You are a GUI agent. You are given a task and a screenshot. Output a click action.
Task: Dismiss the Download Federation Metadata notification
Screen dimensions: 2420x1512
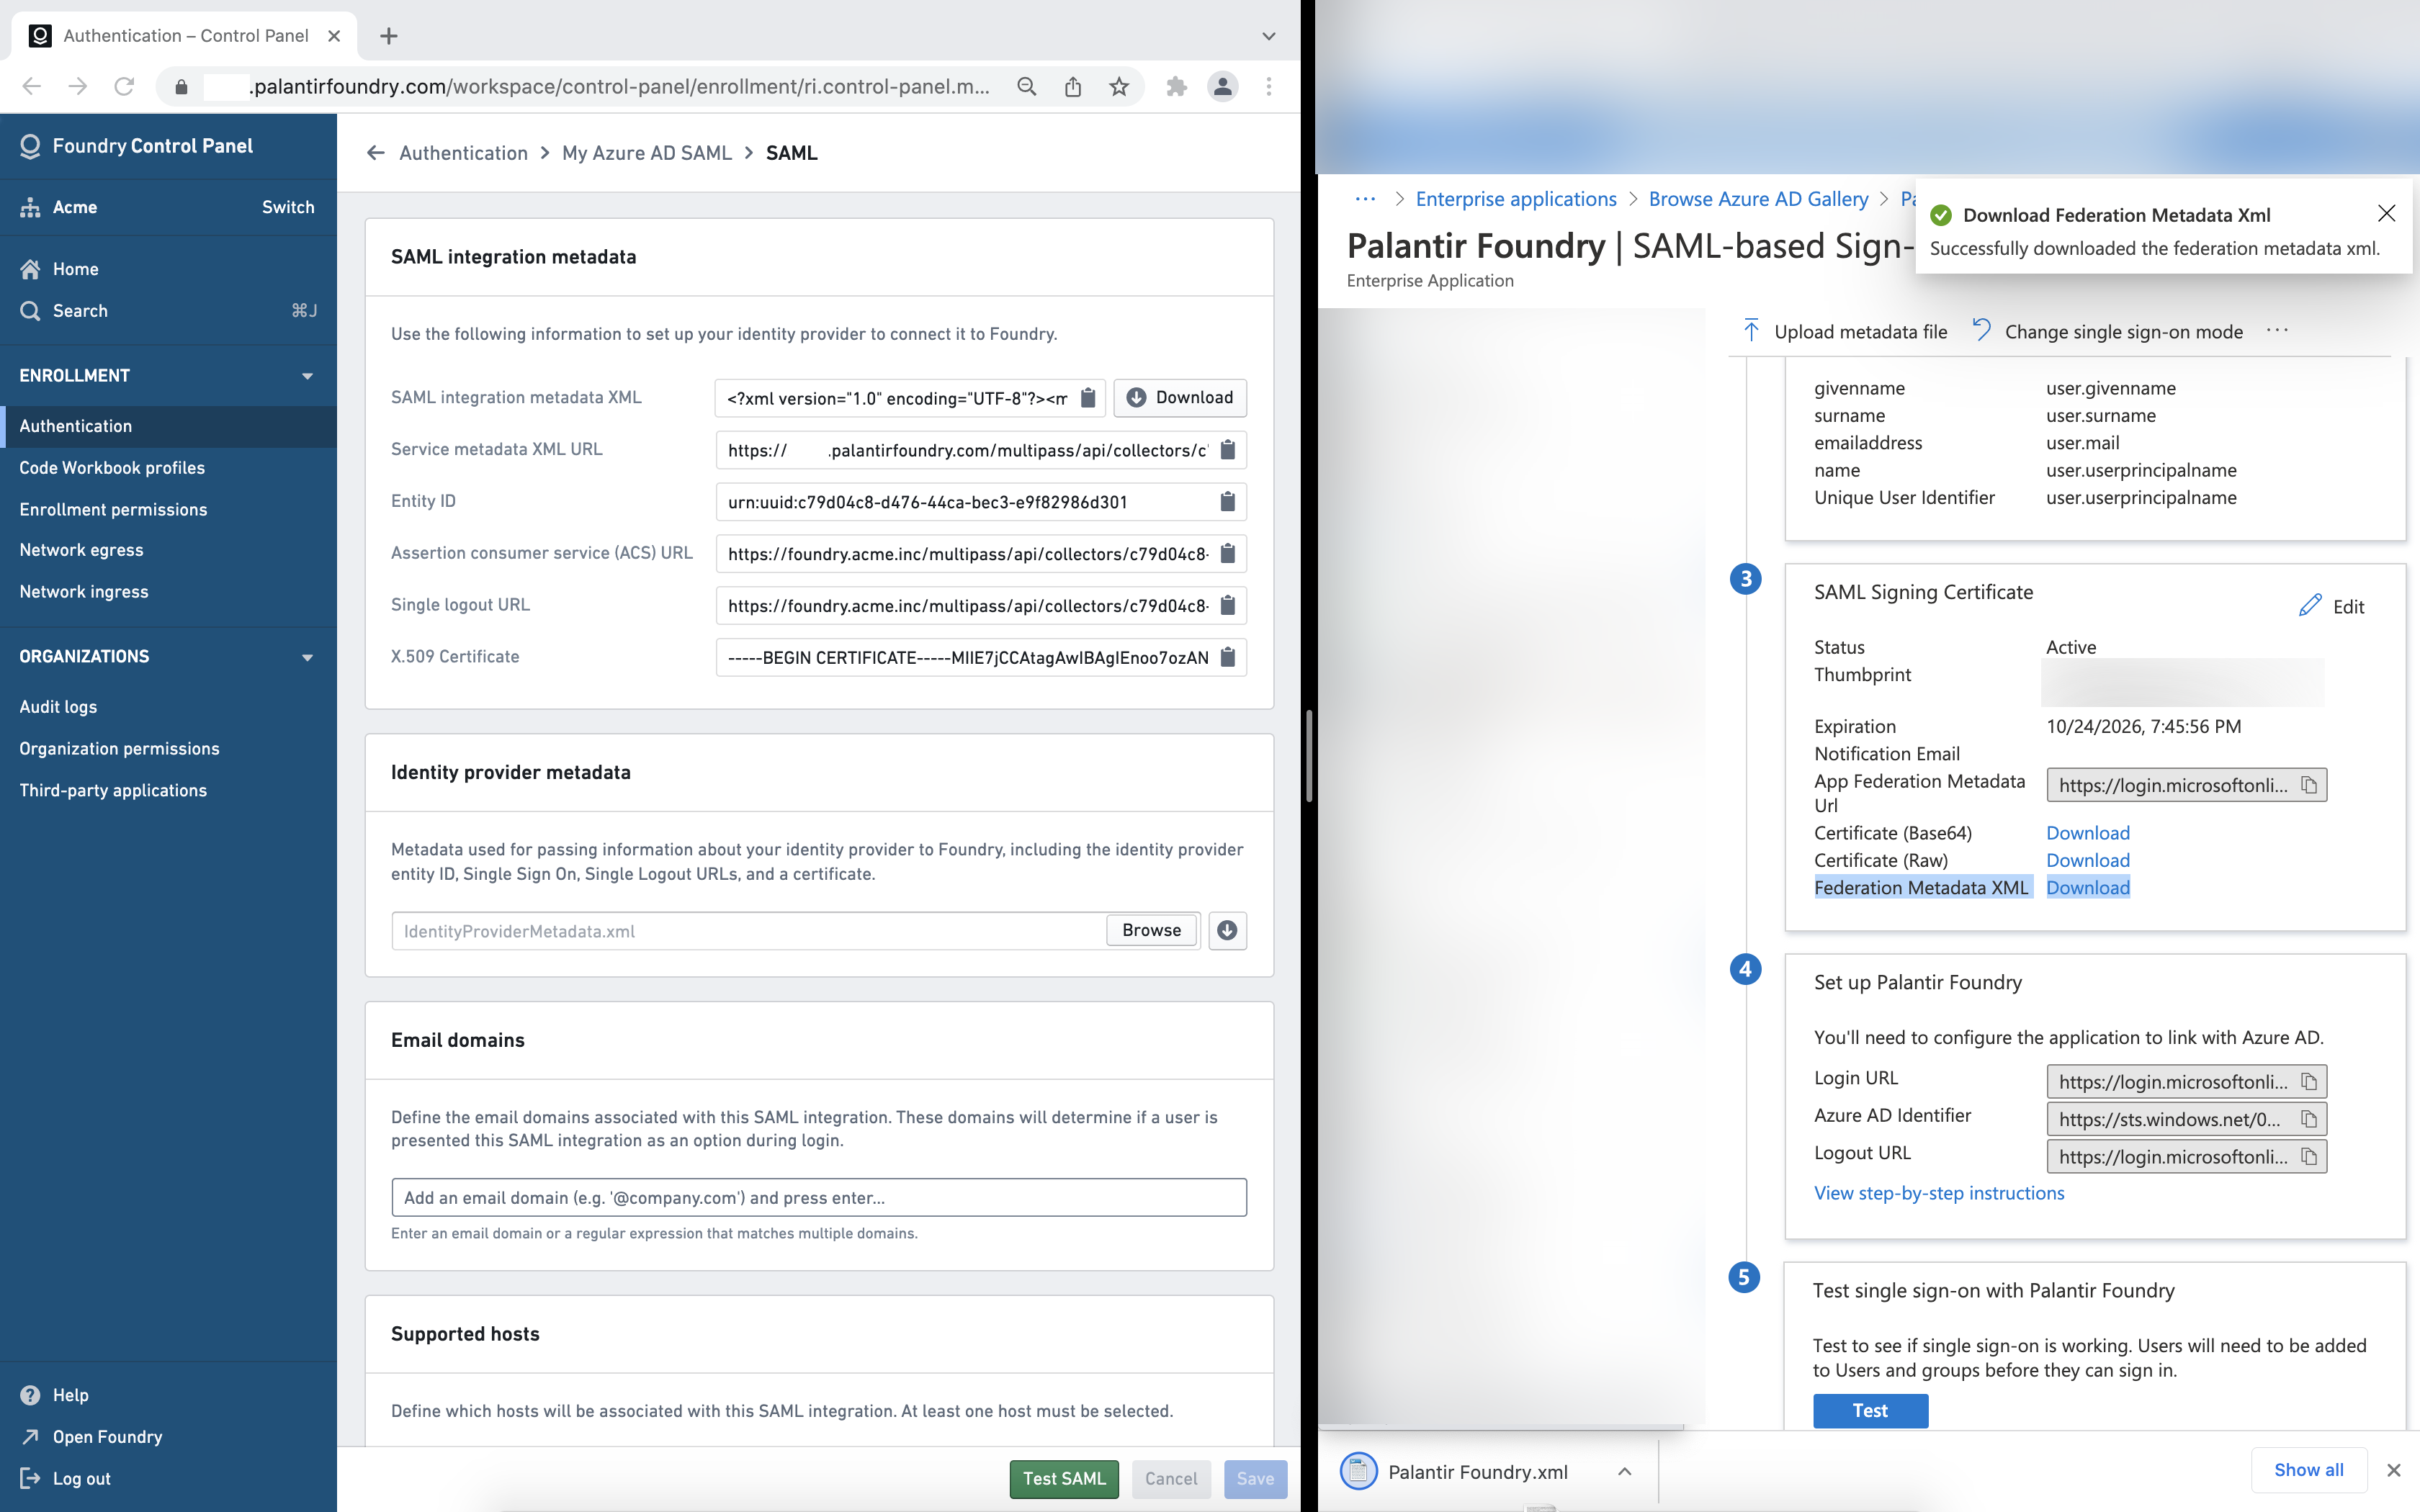coord(2386,214)
